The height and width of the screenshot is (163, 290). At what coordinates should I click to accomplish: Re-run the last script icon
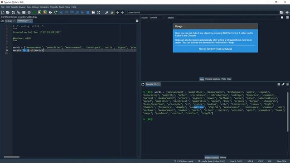click(x=56, y=12)
